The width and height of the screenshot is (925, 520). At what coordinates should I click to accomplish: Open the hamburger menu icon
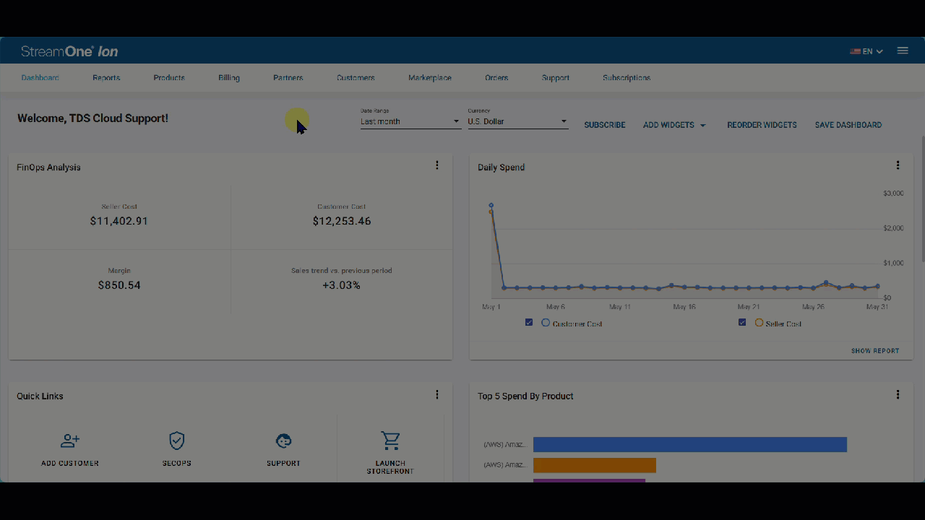[903, 51]
